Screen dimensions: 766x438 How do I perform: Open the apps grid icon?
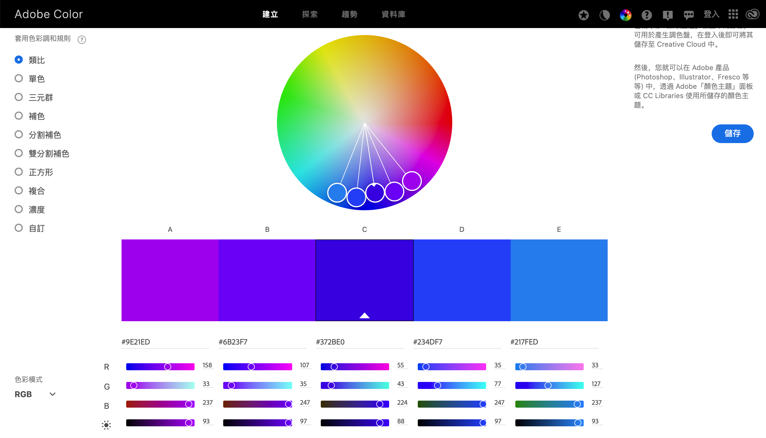click(733, 14)
